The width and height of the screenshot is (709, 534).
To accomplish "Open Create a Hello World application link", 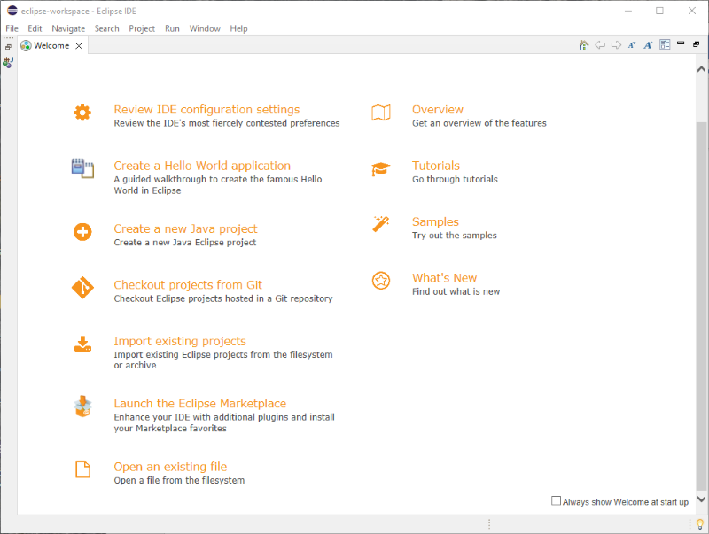I will pos(202,166).
